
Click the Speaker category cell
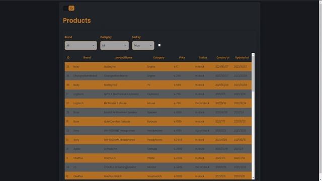coord(152,113)
